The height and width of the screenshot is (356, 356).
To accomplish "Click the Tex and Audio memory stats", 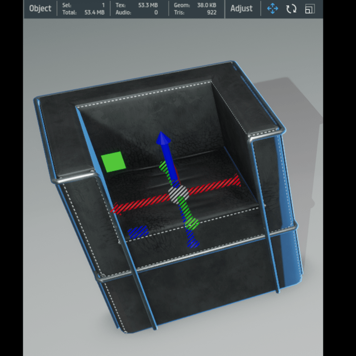I will point(137,9).
